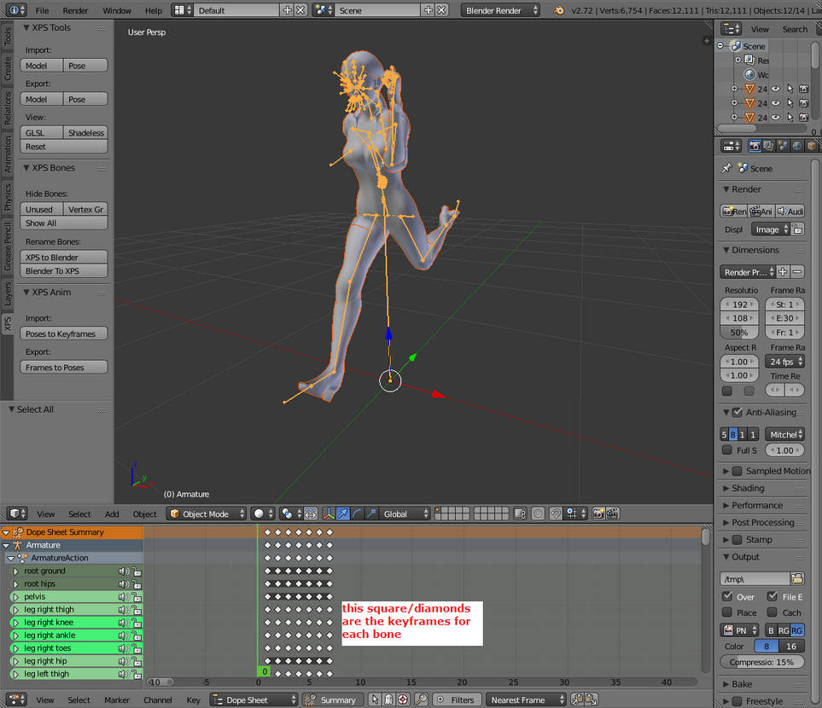Viewport: 822px width, 708px height.
Task: Expand the Performance panel
Action: tap(757, 505)
